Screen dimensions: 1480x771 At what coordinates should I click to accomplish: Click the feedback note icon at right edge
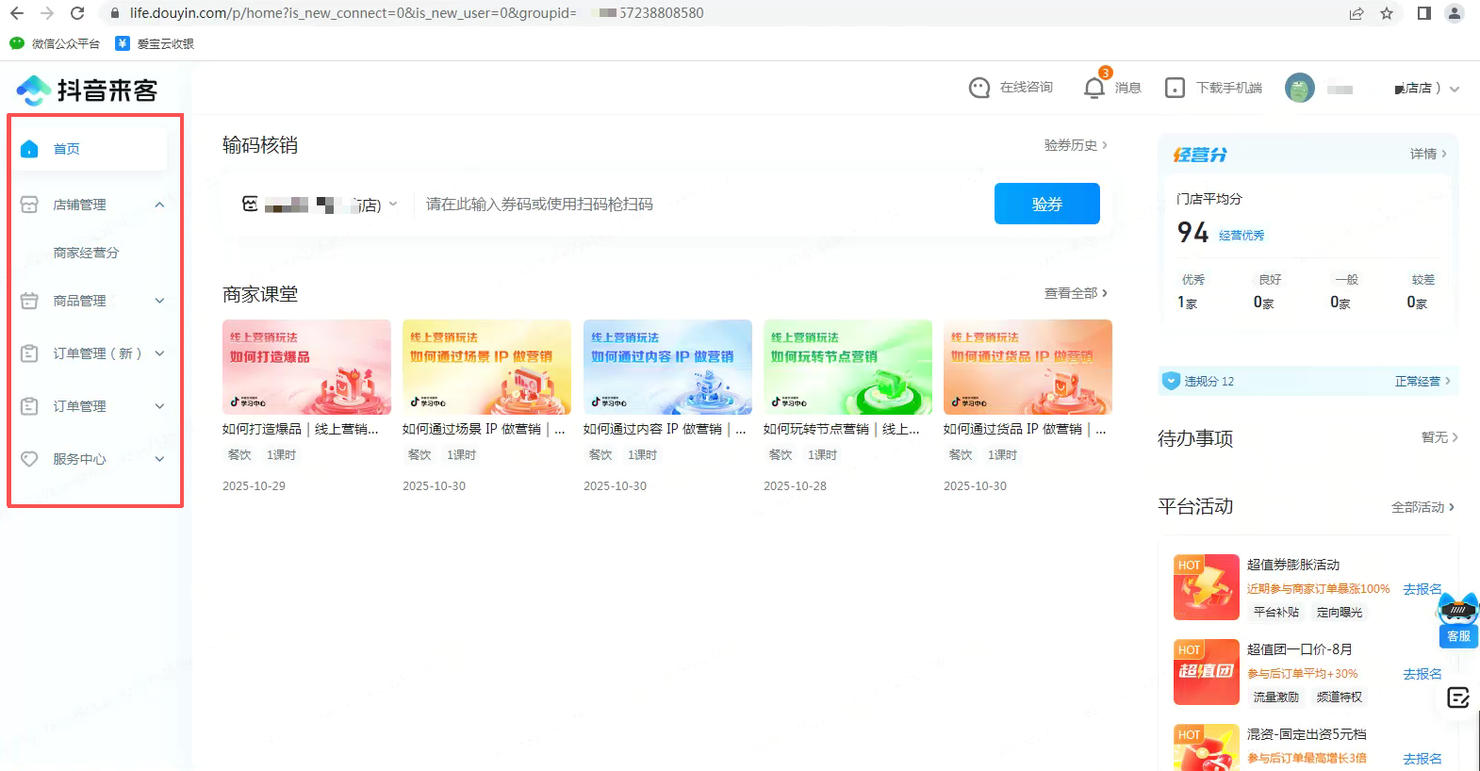click(1458, 697)
